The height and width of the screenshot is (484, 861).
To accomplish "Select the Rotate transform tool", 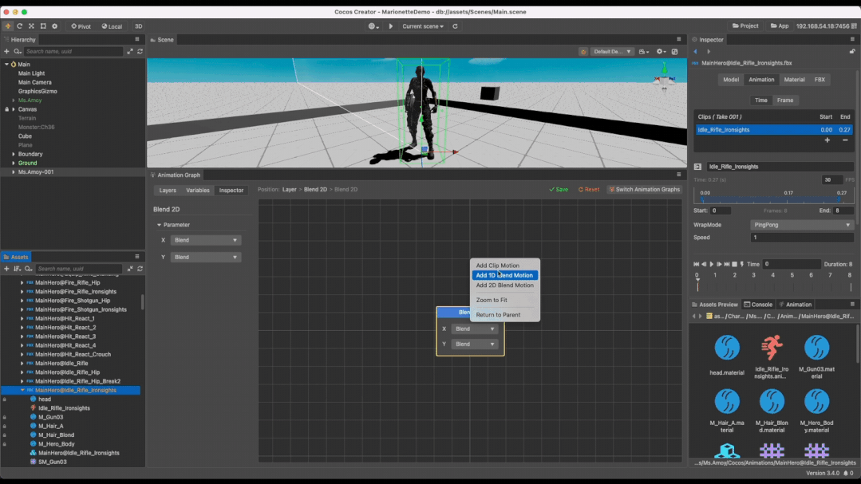I will 19,26.
